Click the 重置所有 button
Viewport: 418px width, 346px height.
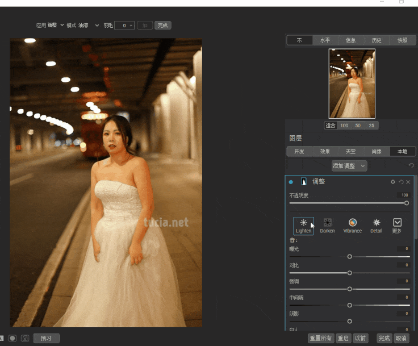point(321,338)
